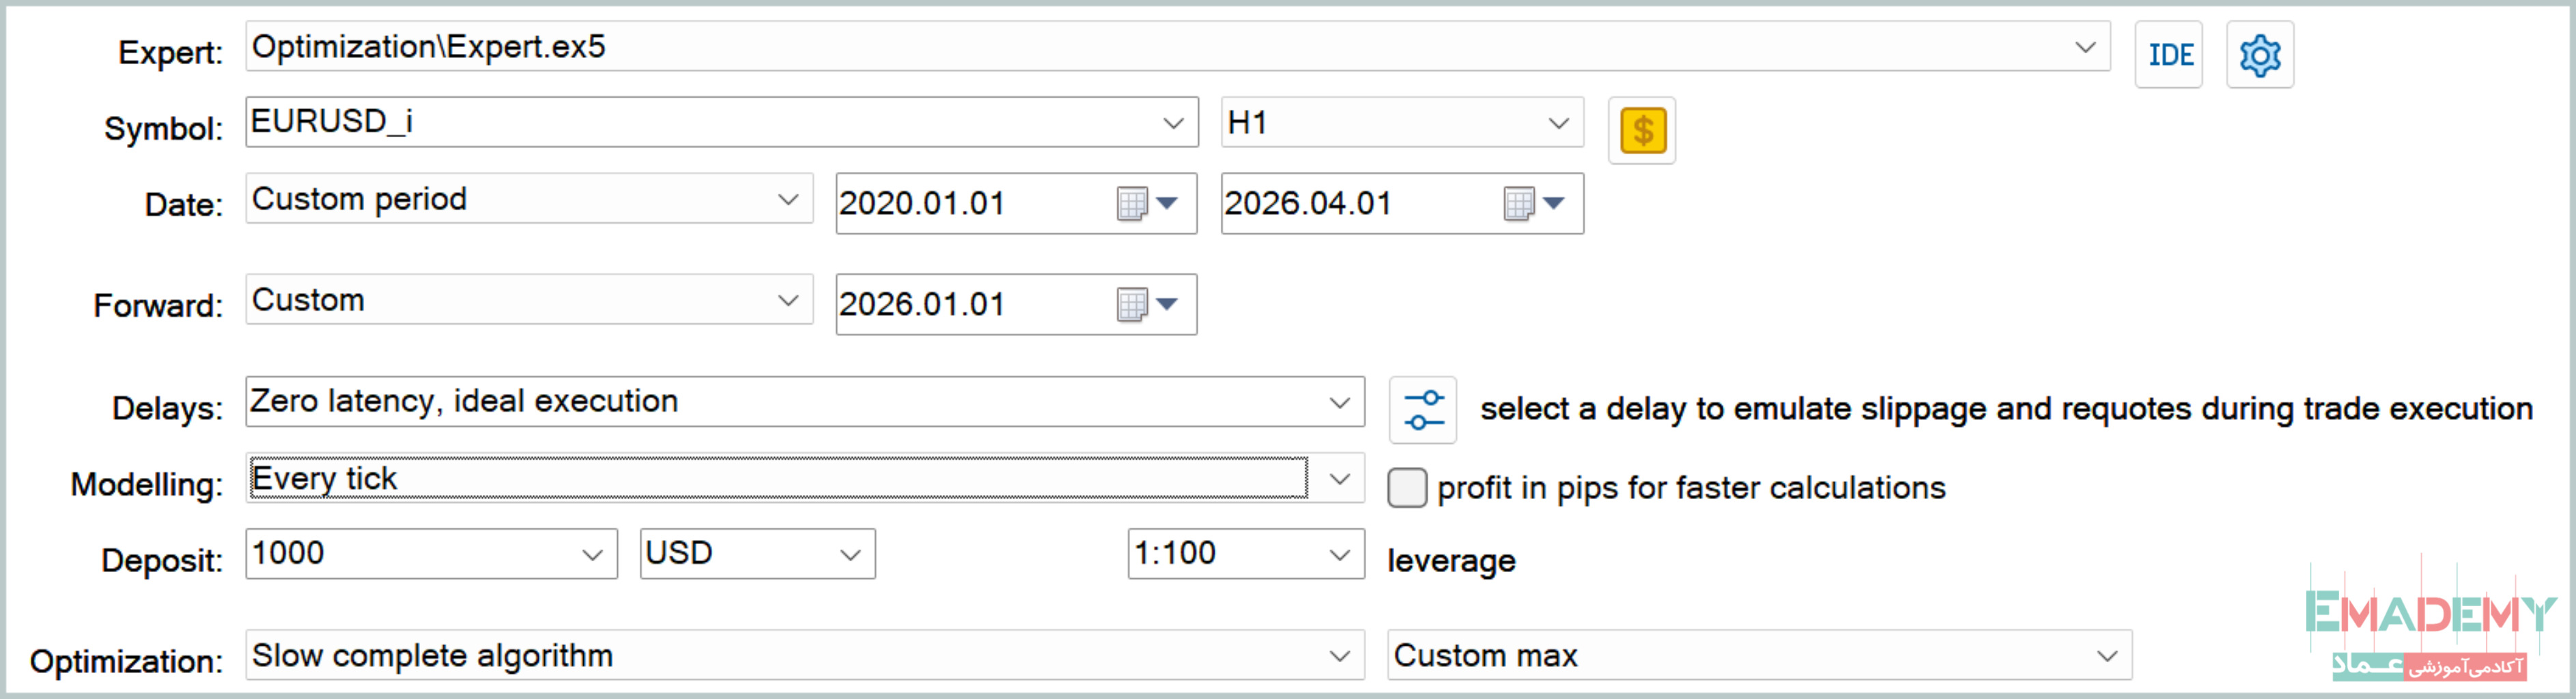Screen dimensions: 2576x699
Task: Expand the Expert file dropdown
Action: [x=2085, y=47]
